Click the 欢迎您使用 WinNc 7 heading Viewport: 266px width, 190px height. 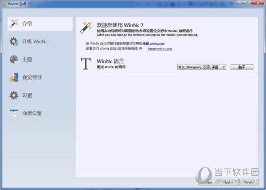tap(120, 25)
